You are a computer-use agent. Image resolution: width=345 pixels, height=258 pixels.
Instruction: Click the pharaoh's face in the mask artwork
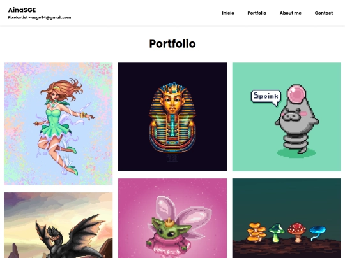click(172, 103)
